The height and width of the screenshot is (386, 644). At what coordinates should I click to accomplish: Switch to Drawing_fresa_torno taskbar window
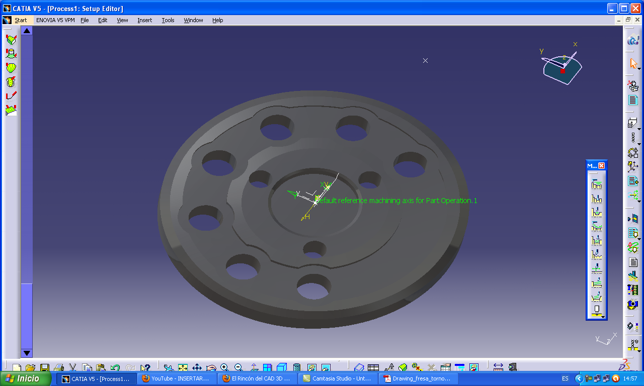point(418,379)
